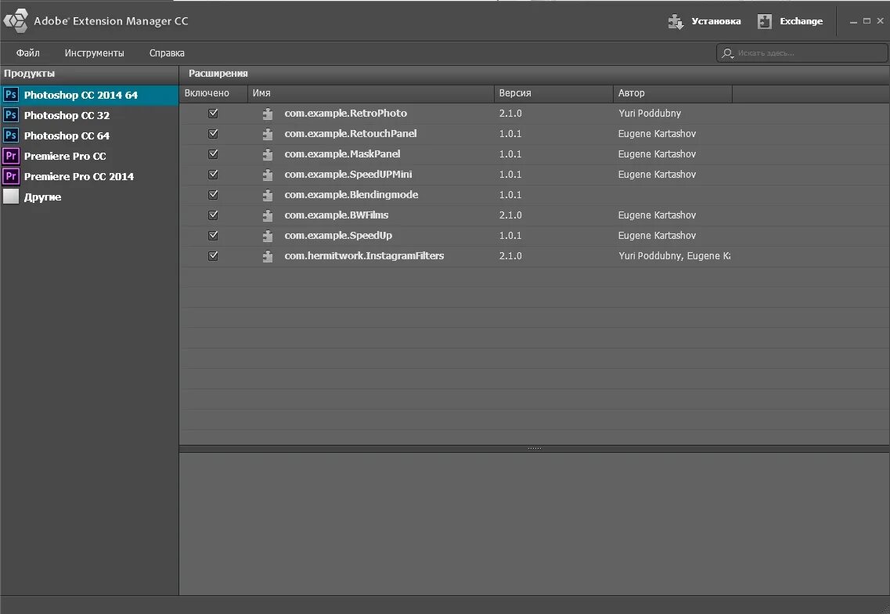Screen dimensions: 890x614
Task: Click the Ps icon for Photoshop CC 32
Action: (x=11, y=115)
